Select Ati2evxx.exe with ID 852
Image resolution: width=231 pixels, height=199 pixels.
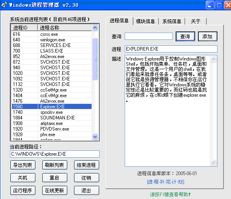pyautogui.click(x=51, y=57)
